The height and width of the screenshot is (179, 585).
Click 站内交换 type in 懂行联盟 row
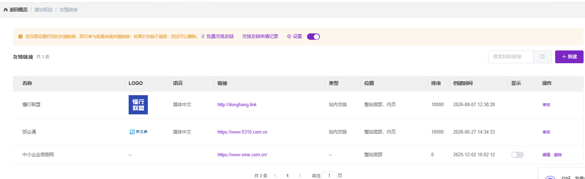coord(338,105)
